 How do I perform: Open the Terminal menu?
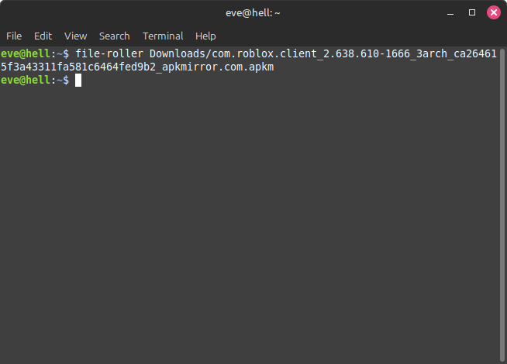163,36
